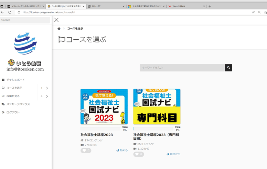Click the browser zoom icon in address bar
This screenshot has width=267, height=169.
[259, 12]
